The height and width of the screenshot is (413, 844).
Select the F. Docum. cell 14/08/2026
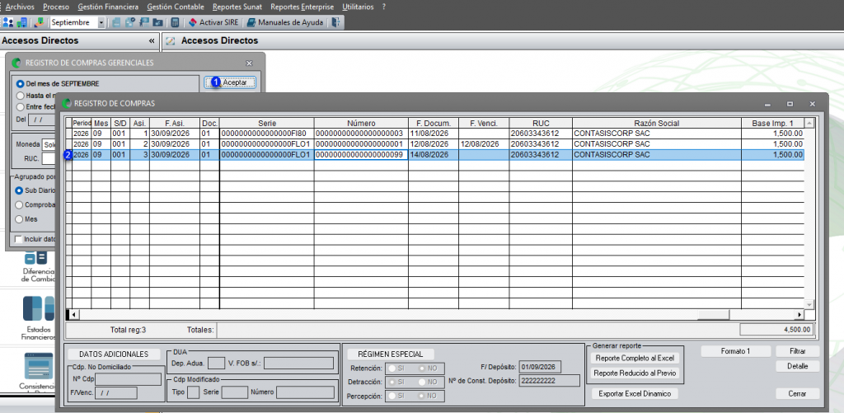coord(434,155)
